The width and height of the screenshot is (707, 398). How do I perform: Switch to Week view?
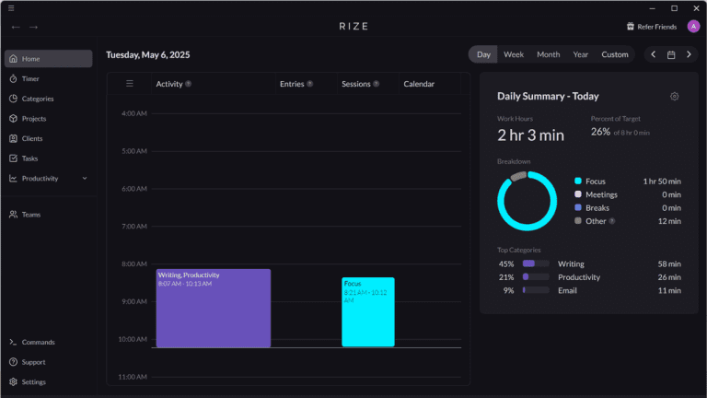click(x=514, y=54)
